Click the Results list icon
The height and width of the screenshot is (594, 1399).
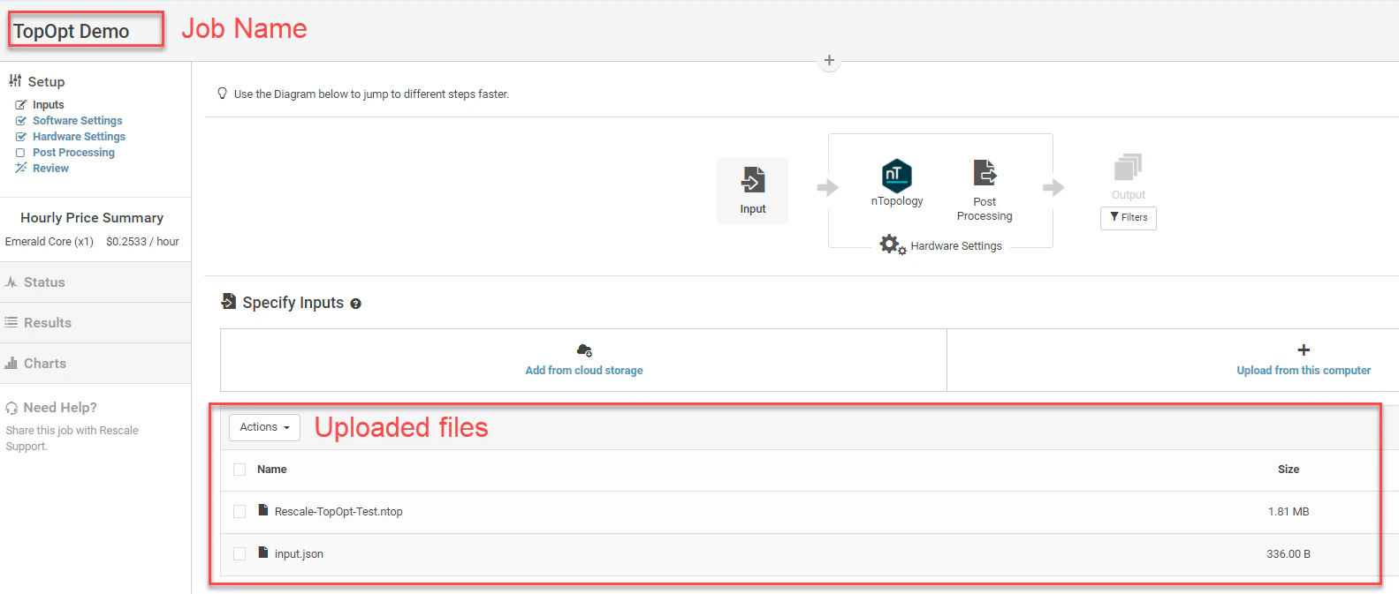11,323
